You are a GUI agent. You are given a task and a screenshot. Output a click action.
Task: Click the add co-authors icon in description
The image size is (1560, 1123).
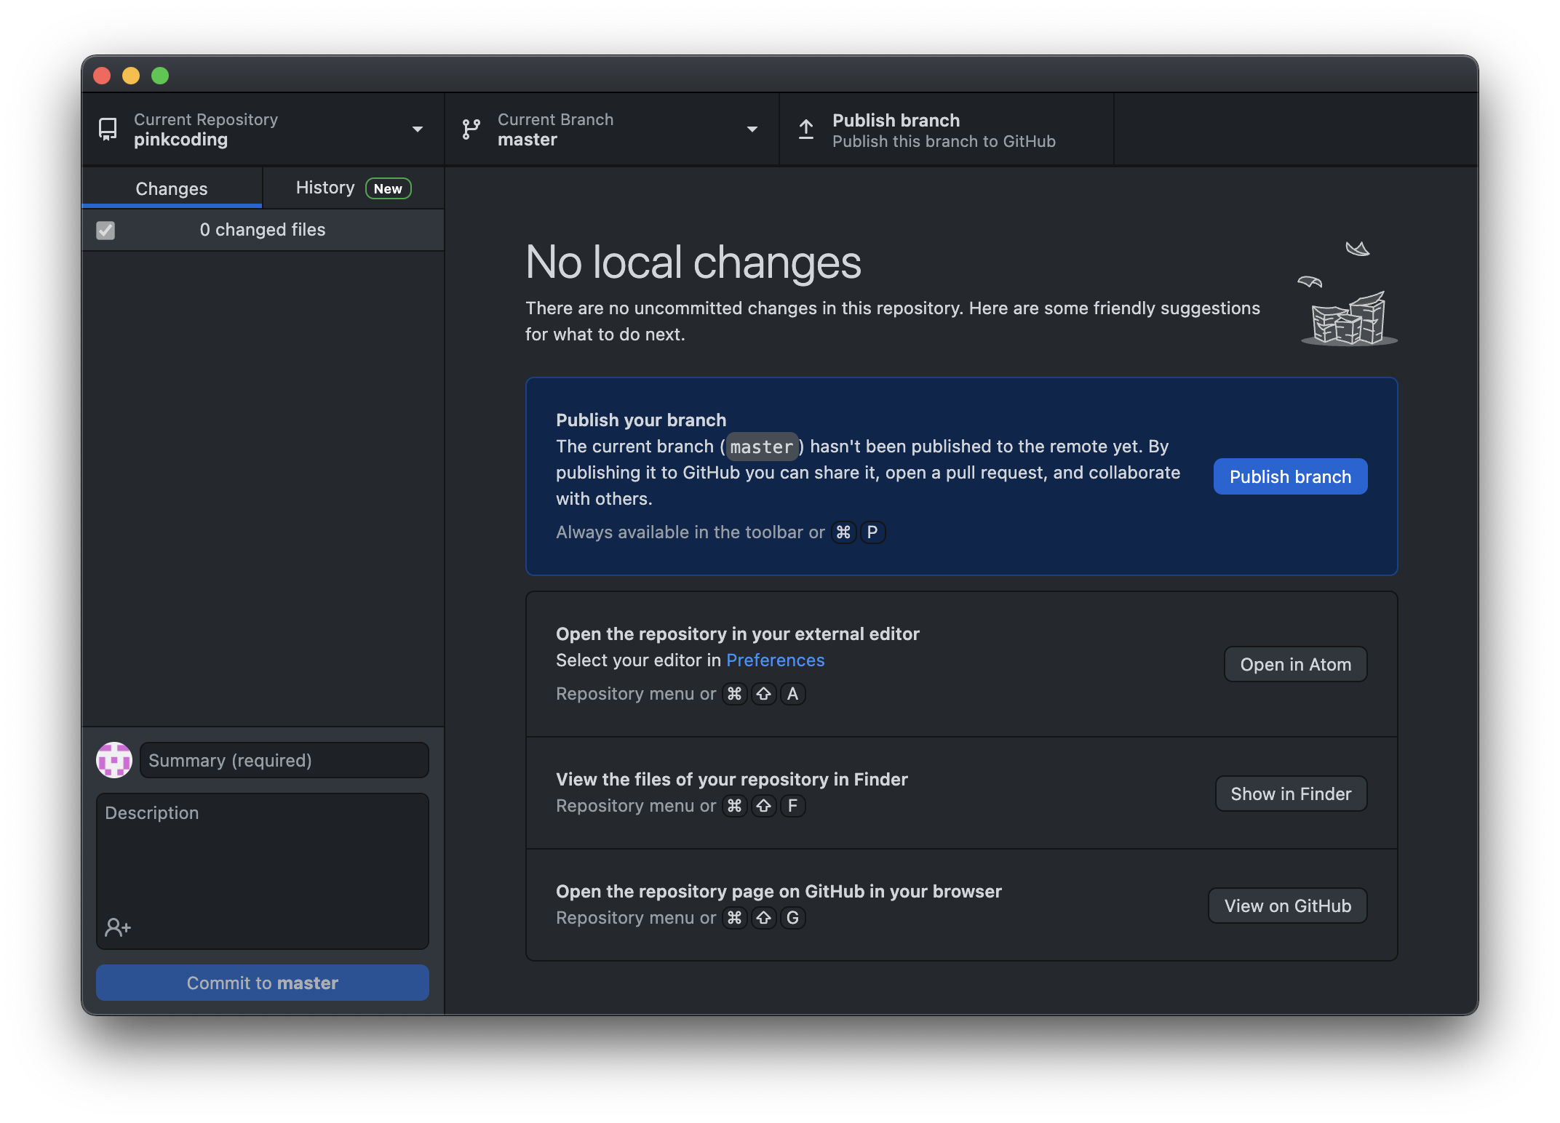click(118, 927)
